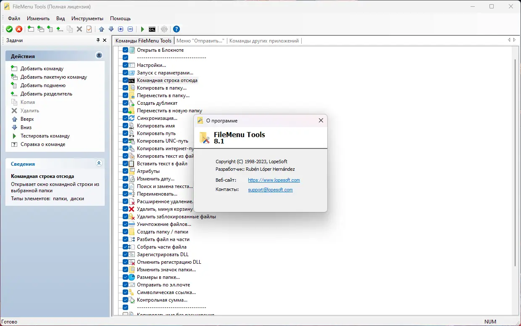The width and height of the screenshot is (521, 326).
Task: Click Add command icon in toolbar
Action: pyautogui.click(x=31, y=29)
